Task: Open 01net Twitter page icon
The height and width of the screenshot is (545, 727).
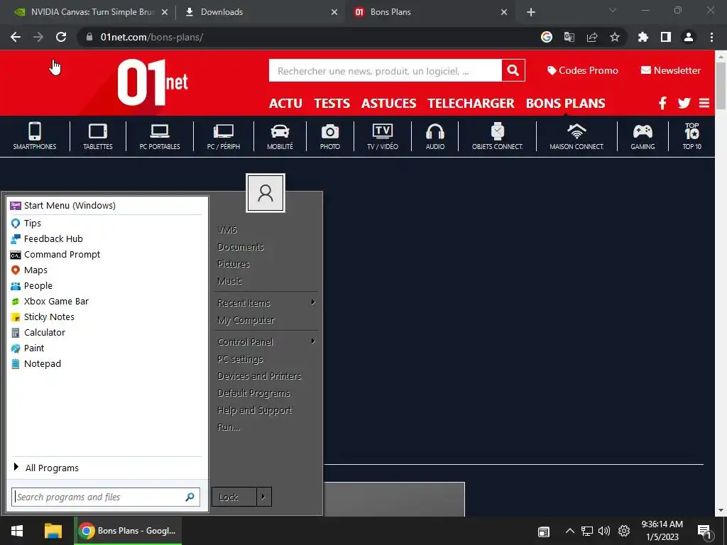Action: click(x=684, y=103)
